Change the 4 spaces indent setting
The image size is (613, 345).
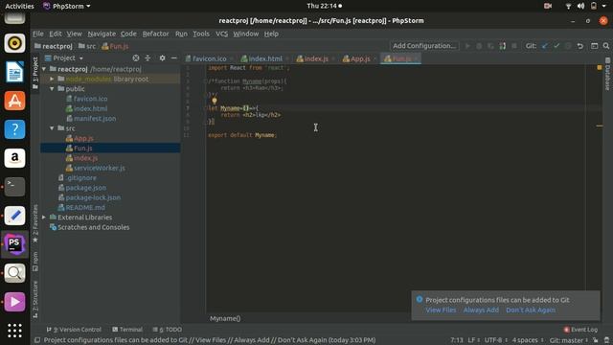(528, 340)
